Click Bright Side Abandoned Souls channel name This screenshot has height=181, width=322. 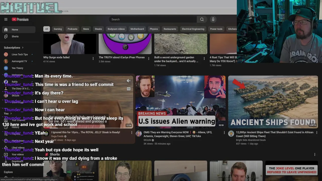[251, 140]
